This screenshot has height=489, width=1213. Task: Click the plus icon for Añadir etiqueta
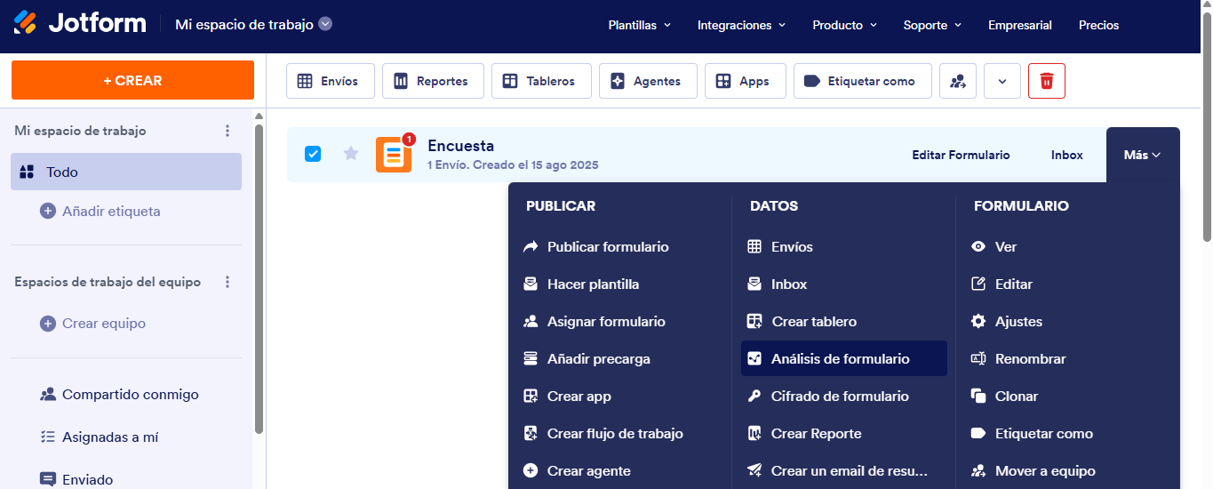coord(48,212)
